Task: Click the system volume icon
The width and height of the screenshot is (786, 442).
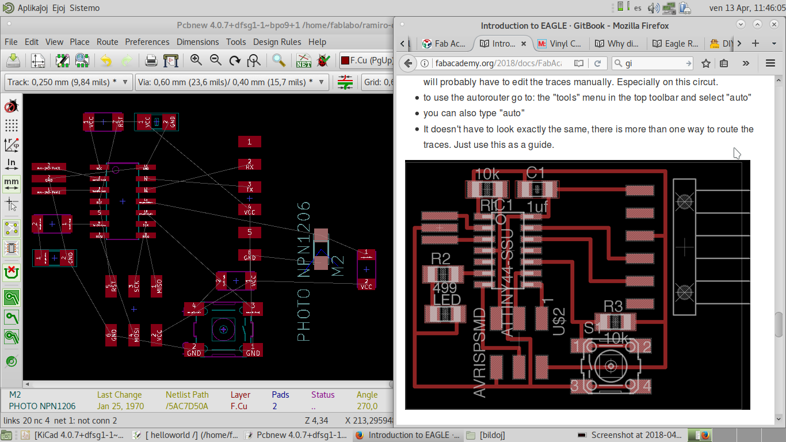Action: point(654,8)
